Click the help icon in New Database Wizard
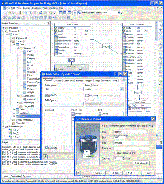 click(79, 173)
